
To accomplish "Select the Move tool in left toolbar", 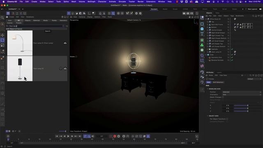I will pos(2,35).
